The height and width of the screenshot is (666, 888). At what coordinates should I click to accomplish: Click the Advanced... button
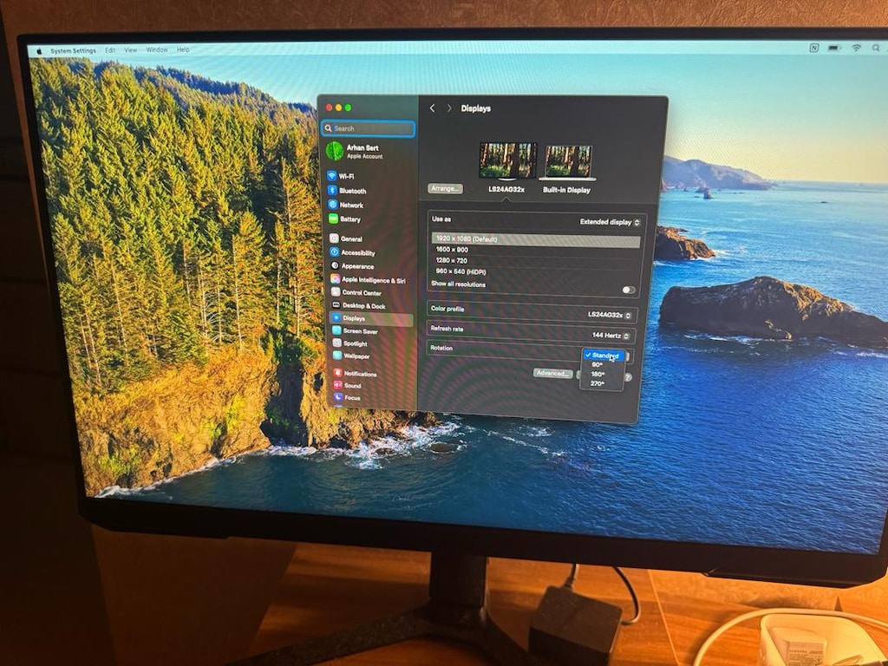(x=552, y=373)
